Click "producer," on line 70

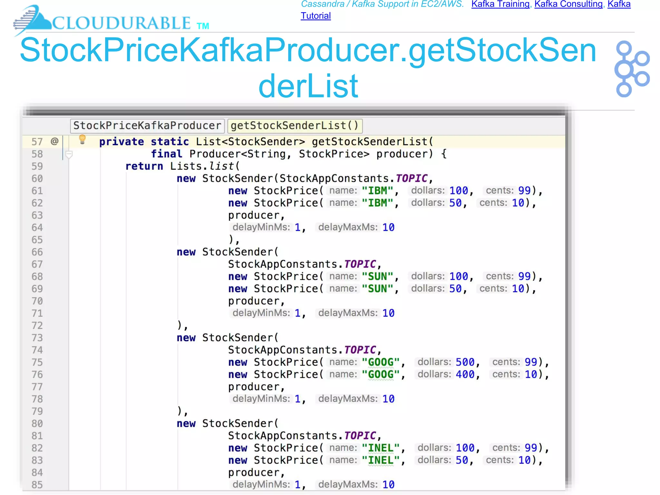(x=257, y=301)
